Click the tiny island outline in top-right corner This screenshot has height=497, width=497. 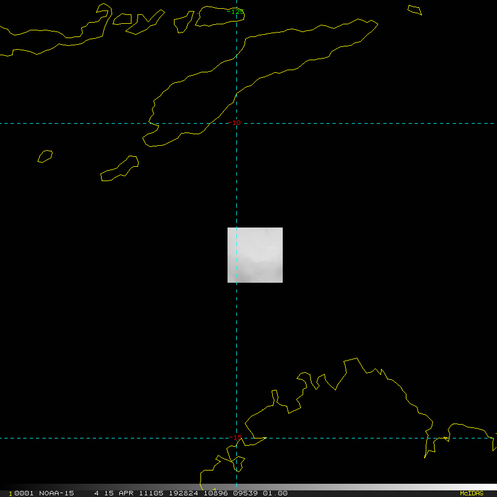point(415,10)
